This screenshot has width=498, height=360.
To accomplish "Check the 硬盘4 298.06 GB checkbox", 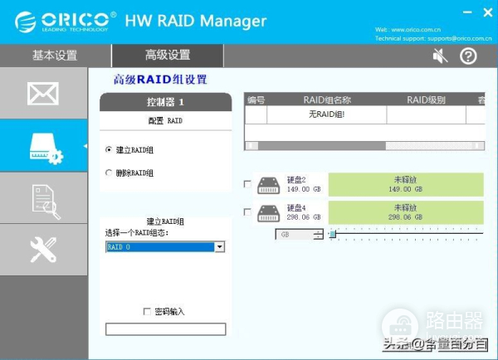I will pyautogui.click(x=247, y=212).
